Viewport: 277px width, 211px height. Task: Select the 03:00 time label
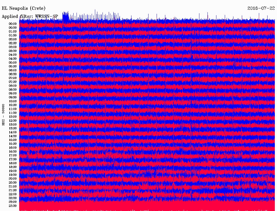pyautogui.click(x=13, y=47)
